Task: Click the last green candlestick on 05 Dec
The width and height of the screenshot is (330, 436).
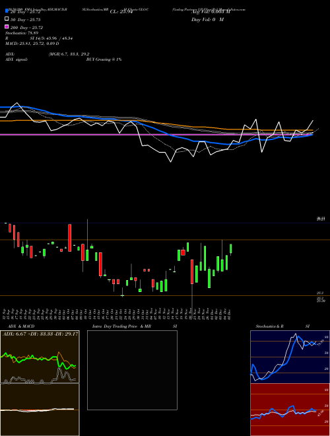Action: coord(231,249)
